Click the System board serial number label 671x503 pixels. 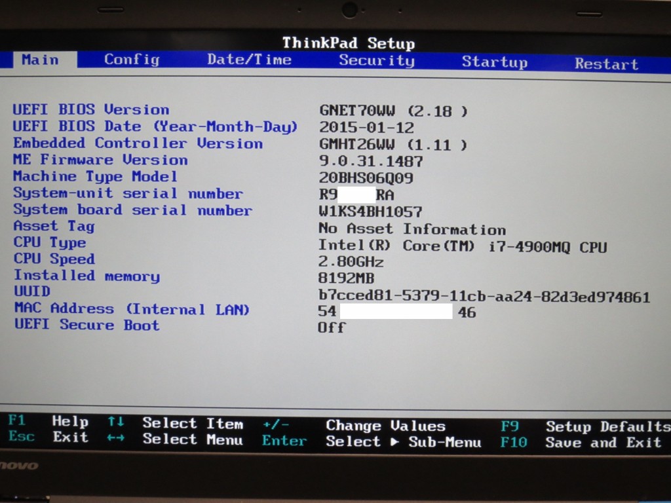[132, 210]
